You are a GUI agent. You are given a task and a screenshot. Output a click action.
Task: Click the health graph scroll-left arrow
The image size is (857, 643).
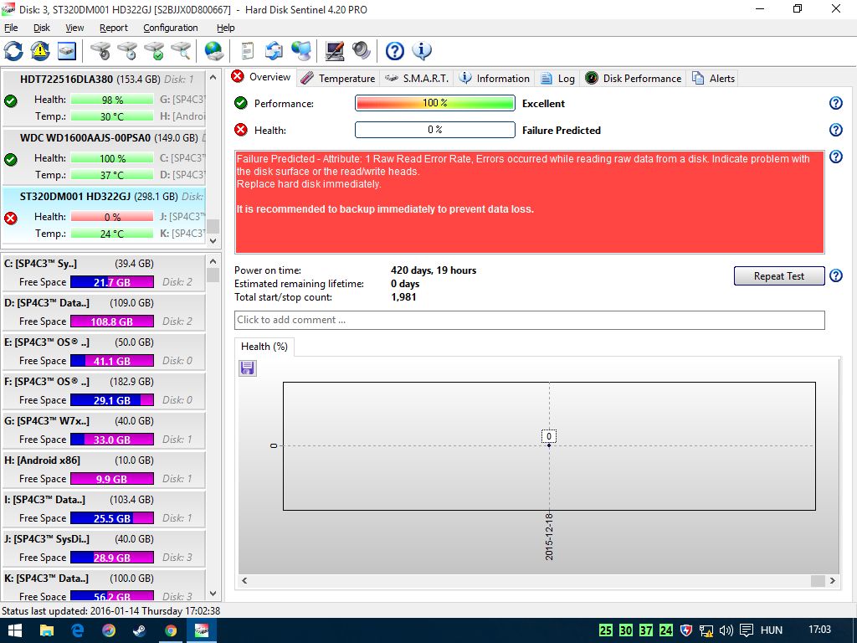pyautogui.click(x=244, y=581)
